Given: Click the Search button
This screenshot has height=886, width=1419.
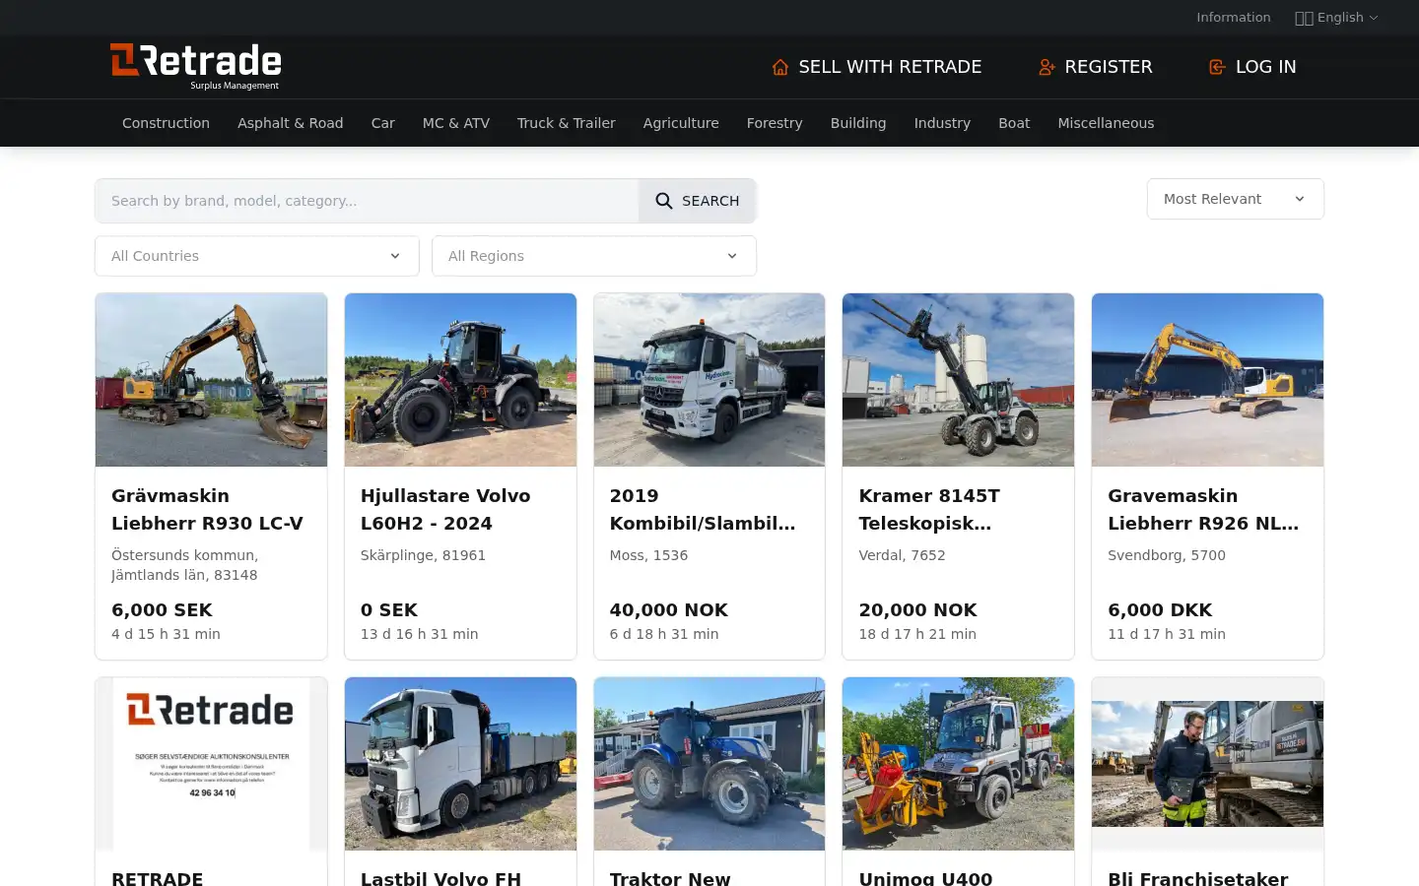Looking at the screenshot, I should (698, 201).
